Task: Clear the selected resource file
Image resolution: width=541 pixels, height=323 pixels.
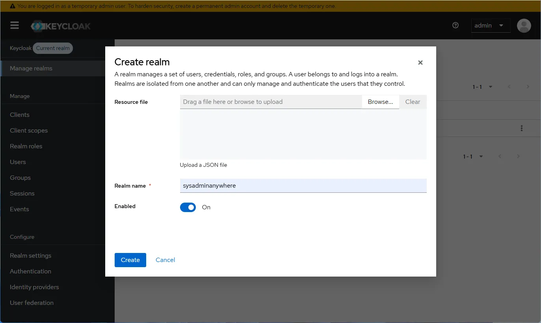Action: pyautogui.click(x=412, y=102)
